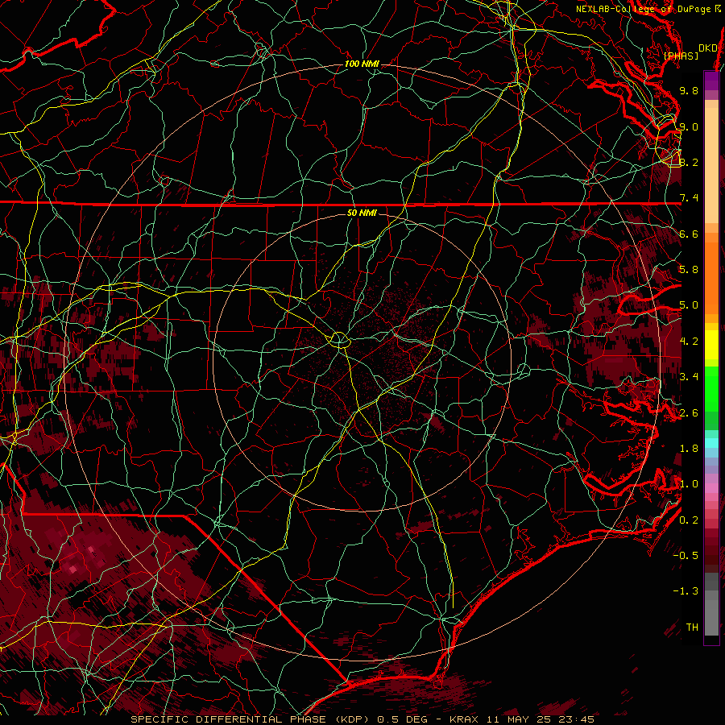This screenshot has height=725, width=725.
Task: Click the 1.0 value on the color scale
Action: coord(689,484)
